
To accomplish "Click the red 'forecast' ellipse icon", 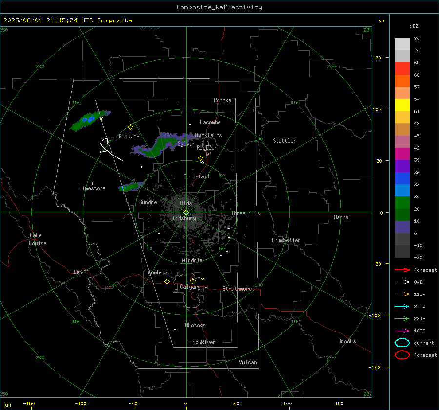I will click(x=402, y=354).
